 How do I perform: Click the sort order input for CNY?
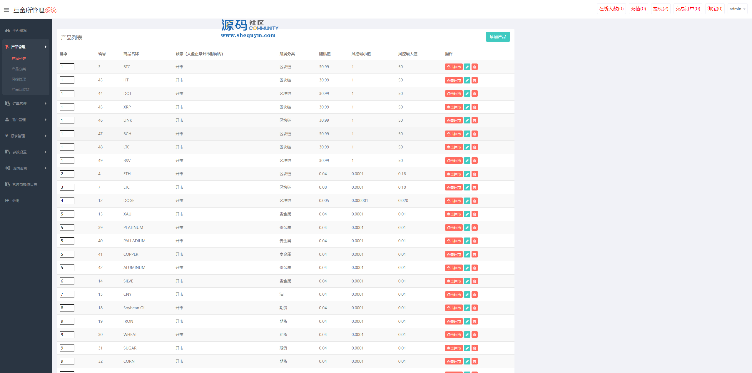tap(67, 294)
